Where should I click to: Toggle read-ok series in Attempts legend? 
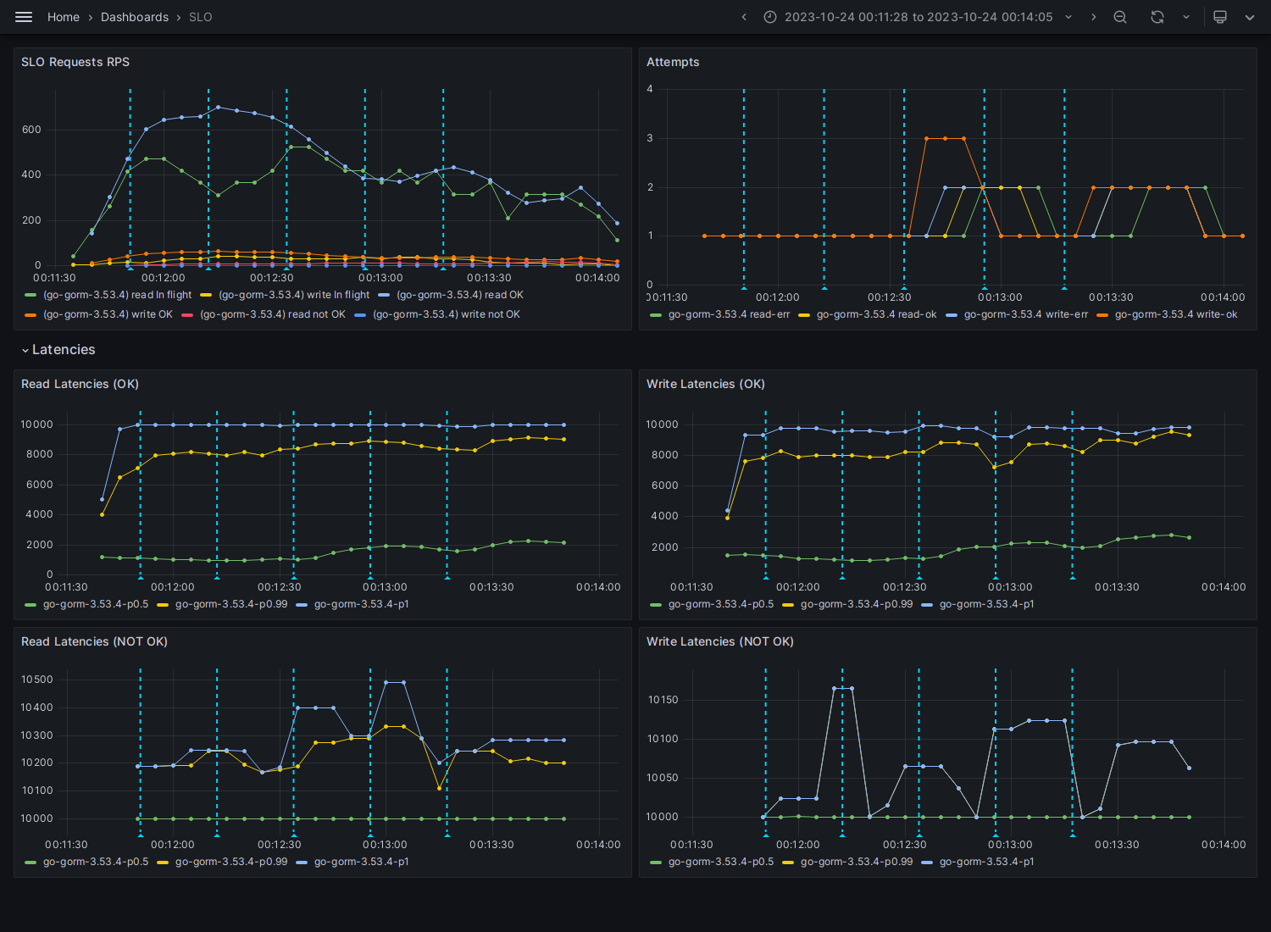tap(877, 314)
